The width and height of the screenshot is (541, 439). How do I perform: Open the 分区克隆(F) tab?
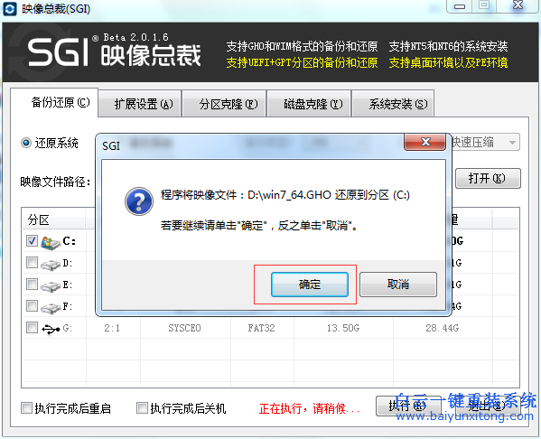[x=224, y=104]
